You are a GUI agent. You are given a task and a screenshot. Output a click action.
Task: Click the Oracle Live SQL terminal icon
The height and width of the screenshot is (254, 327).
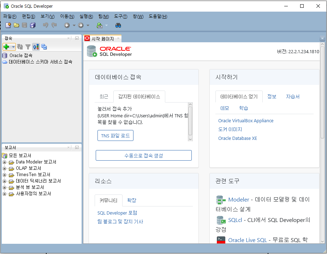221,240
